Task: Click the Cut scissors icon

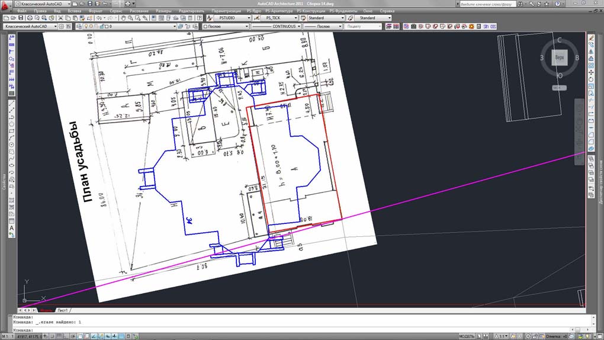Action: click(x=60, y=18)
